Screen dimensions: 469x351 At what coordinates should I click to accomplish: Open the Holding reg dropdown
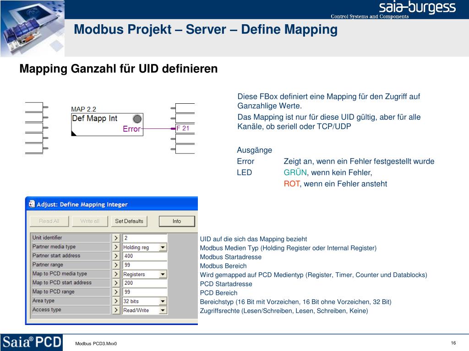pyautogui.click(x=163, y=247)
